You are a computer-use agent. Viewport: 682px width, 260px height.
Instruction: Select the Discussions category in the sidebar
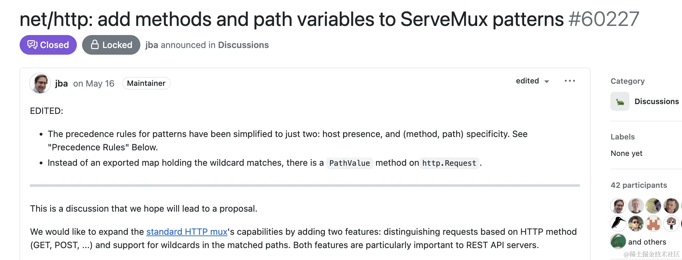click(656, 101)
